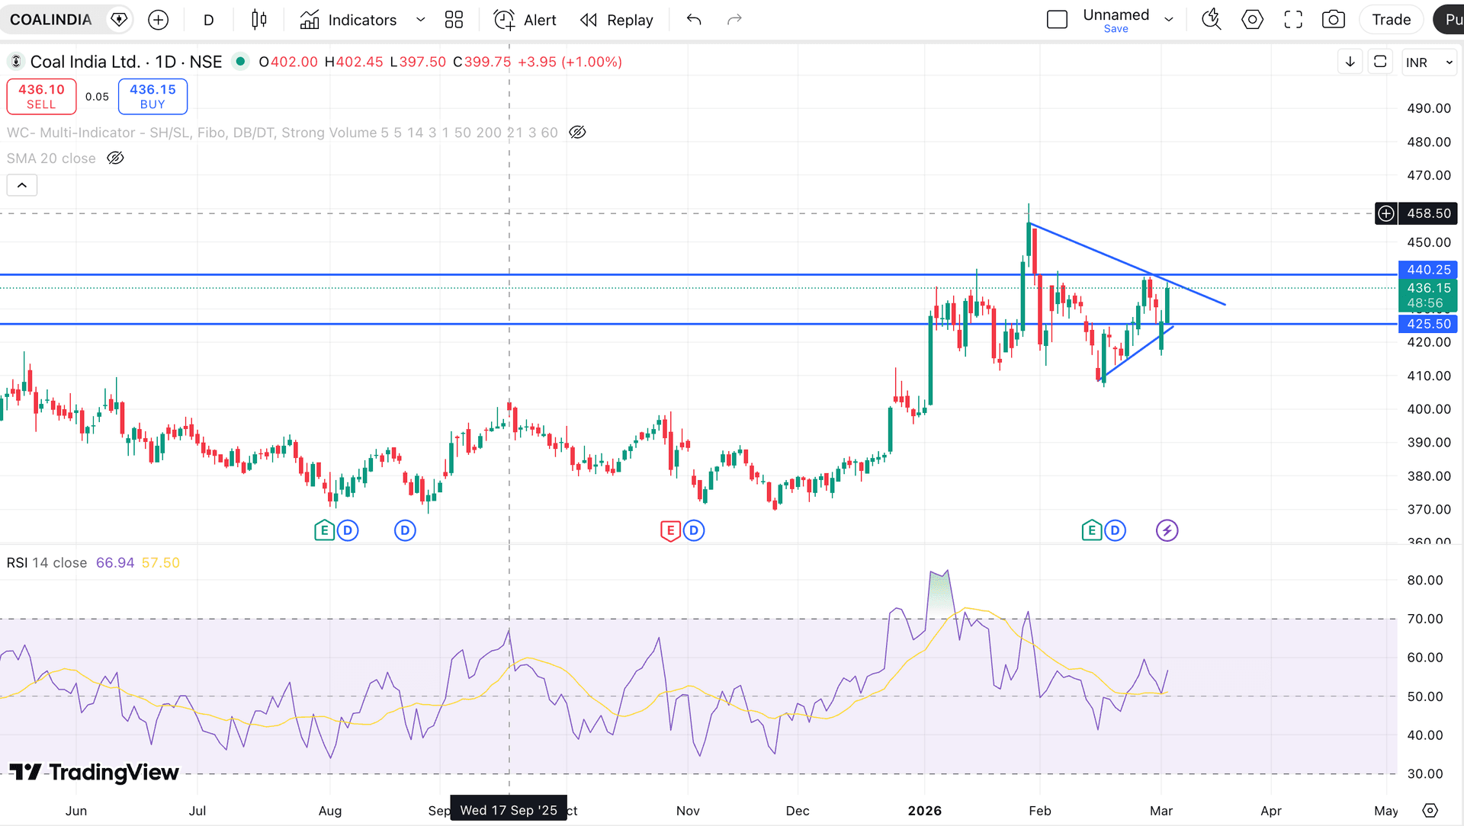Click the RSI moving average value 57.50
The height and width of the screenshot is (826, 1464).
[161, 563]
